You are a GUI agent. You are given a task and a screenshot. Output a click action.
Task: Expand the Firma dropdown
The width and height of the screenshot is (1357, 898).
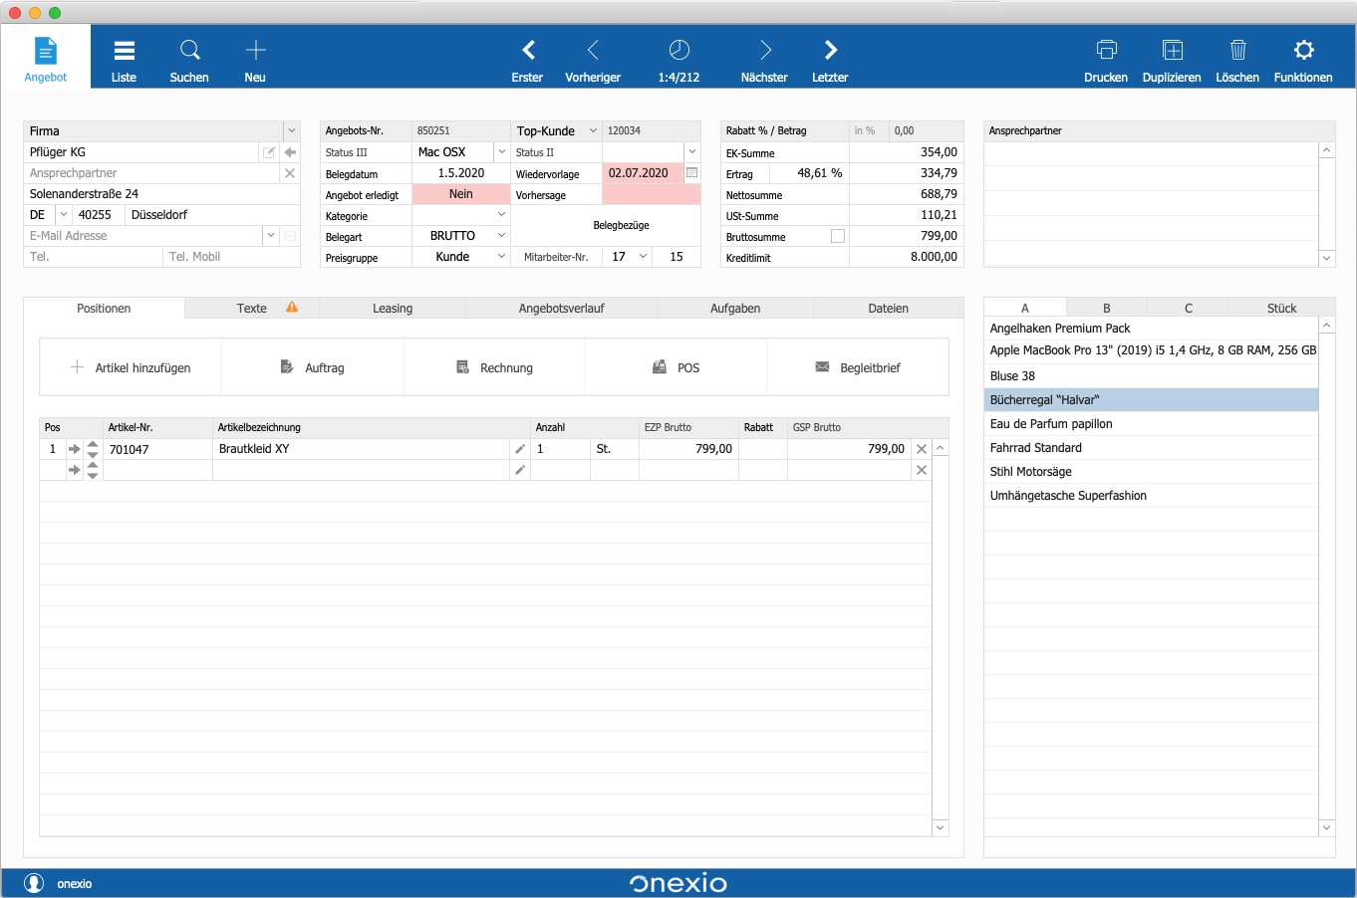pos(292,130)
